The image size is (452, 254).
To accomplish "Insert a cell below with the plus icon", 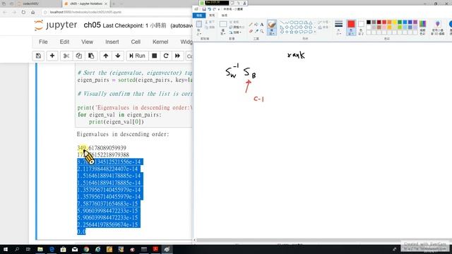I will click(x=52, y=56).
